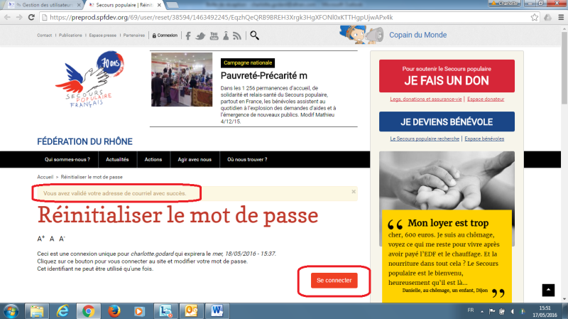Click the Campagne nationale label
Image resolution: width=568 pixels, height=319 pixels.
[248, 63]
